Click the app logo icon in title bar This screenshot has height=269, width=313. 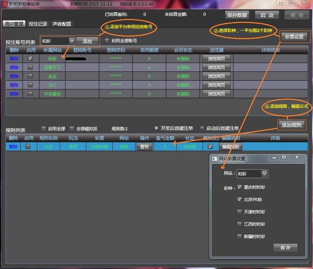[5, 4]
